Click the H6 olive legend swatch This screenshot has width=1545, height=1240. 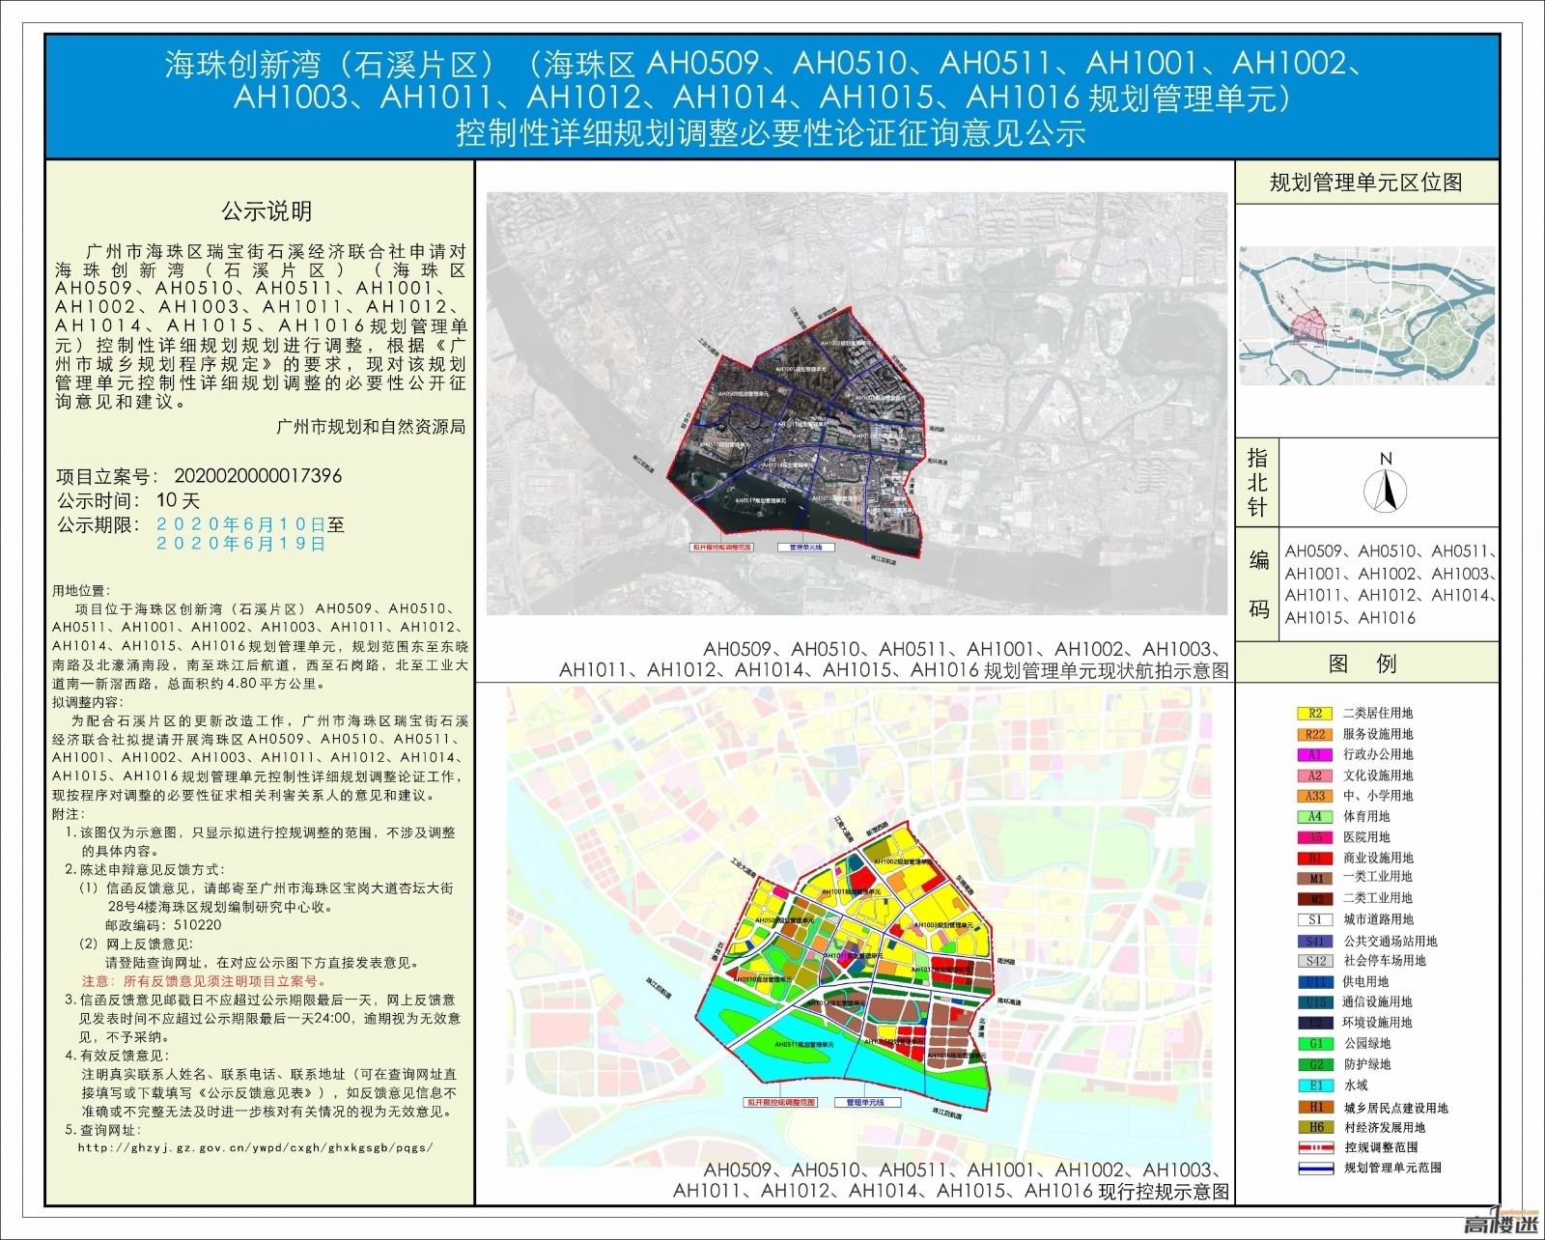[x=1314, y=1127]
